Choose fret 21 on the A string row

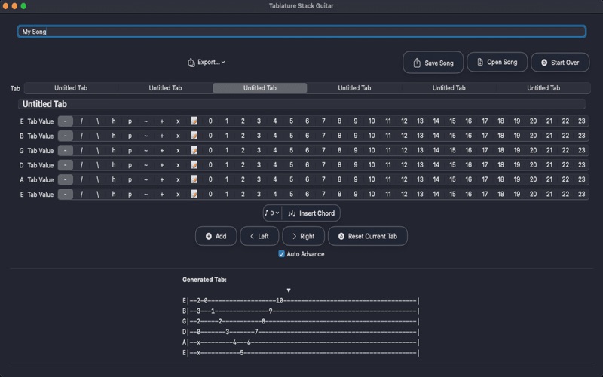549,179
